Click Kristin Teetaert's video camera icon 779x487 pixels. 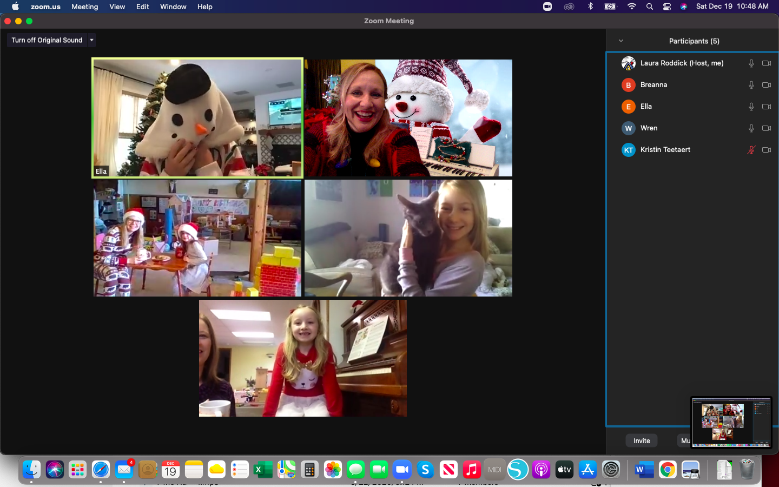pos(767,150)
